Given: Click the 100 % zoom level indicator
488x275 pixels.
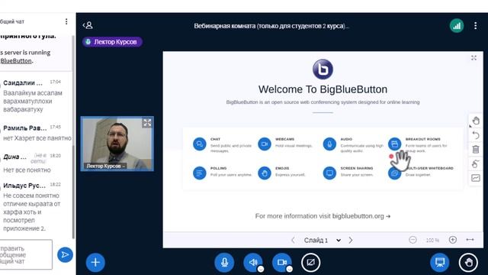Looking at the screenshot, I should (432, 241).
